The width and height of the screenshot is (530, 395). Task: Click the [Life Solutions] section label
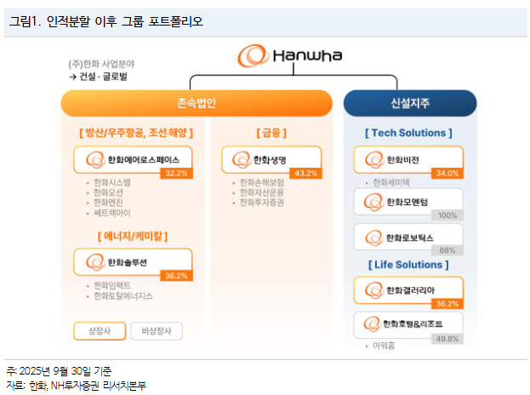[408, 265]
